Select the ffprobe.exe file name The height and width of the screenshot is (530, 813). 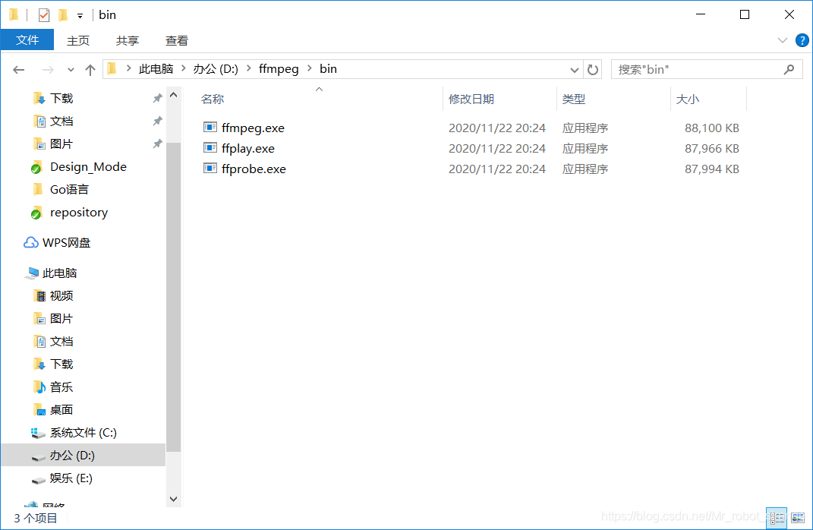point(254,169)
